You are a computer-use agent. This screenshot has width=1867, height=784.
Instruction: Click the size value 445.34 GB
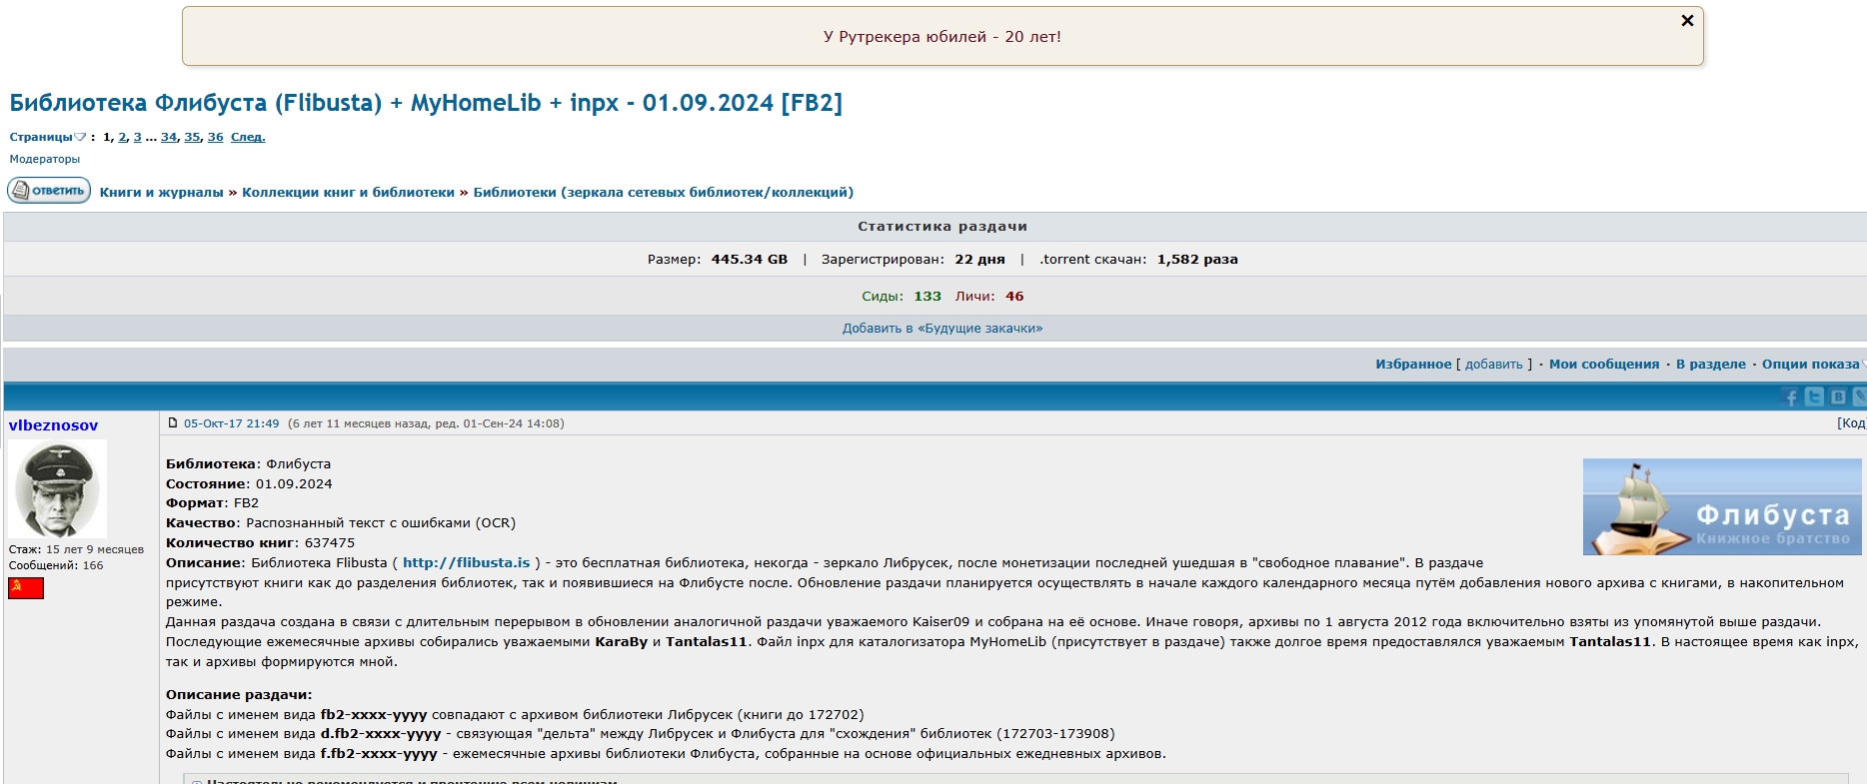pyautogui.click(x=749, y=260)
